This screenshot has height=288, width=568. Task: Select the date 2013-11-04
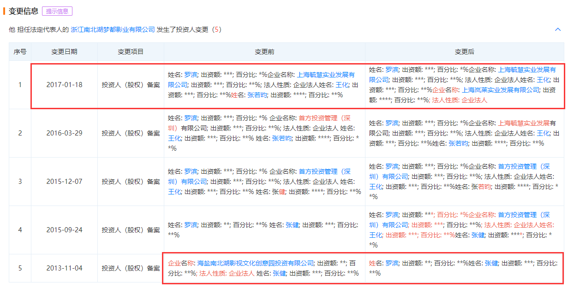point(64,268)
